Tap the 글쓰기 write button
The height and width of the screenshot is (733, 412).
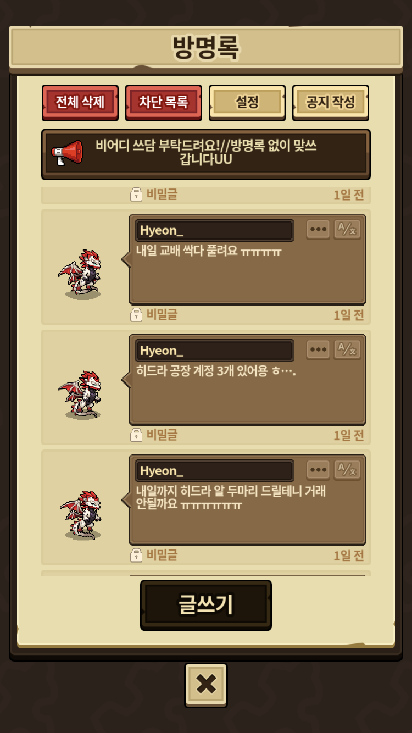[206, 604]
